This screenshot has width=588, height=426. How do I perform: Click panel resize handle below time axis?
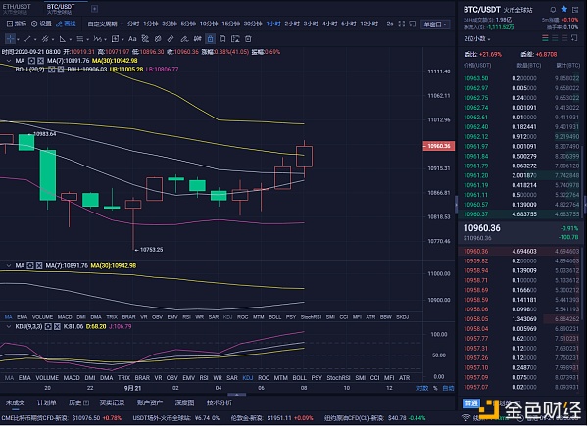coord(236,395)
